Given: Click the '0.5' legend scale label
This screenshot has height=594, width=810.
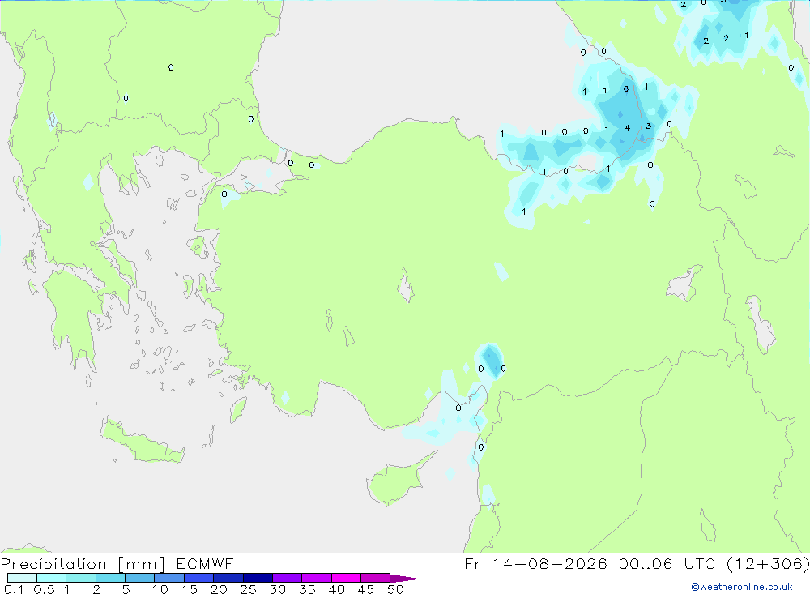Looking at the screenshot, I should point(44,589).
